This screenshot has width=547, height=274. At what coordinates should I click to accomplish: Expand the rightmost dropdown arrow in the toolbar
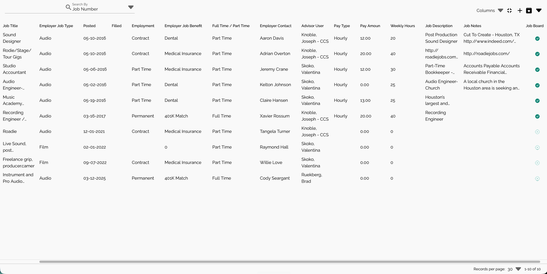tap(539, 11)
